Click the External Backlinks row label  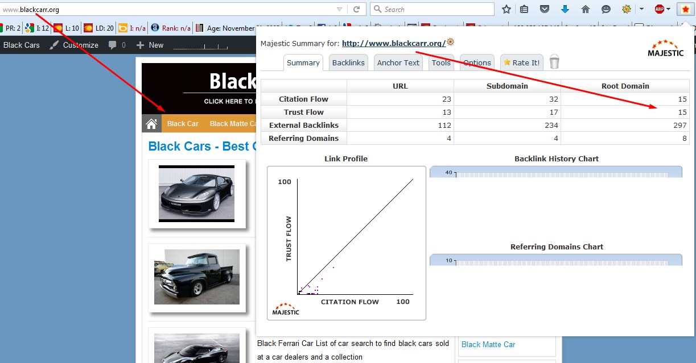303,125
